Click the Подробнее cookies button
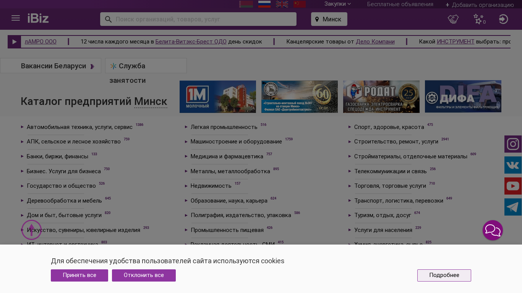 tap(444, 275)
